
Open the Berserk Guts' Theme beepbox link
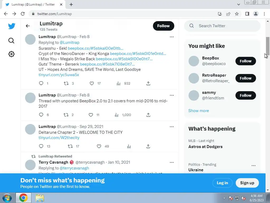click(107, 64)
